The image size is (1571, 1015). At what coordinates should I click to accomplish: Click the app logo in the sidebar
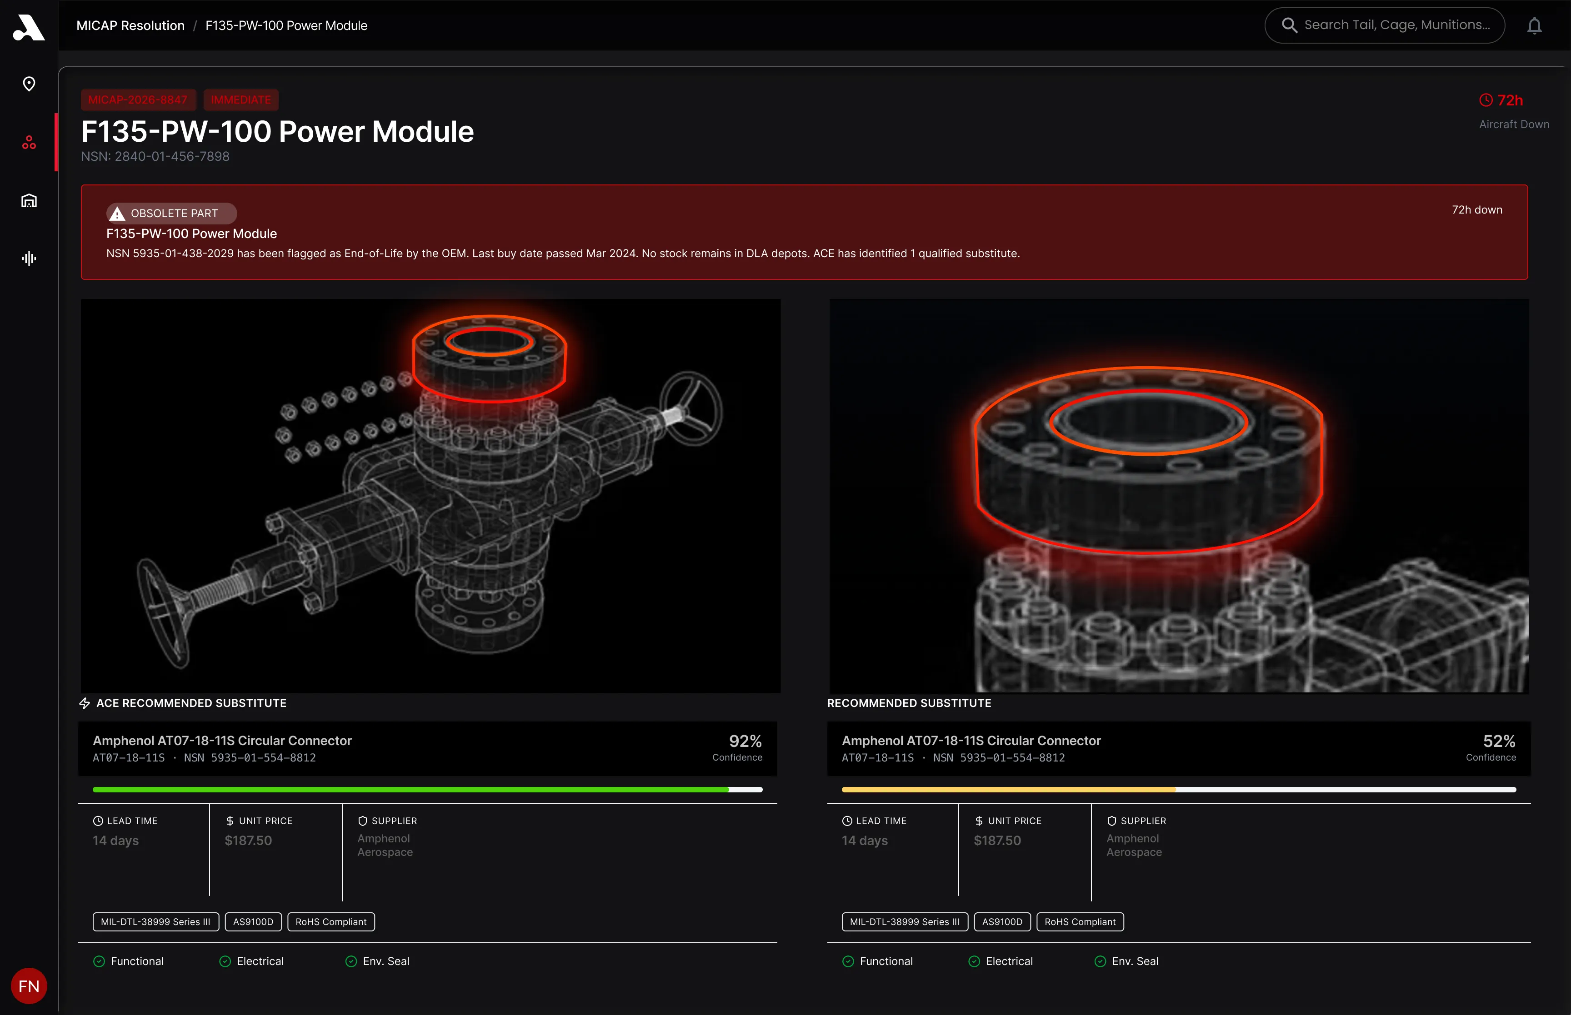28,28
